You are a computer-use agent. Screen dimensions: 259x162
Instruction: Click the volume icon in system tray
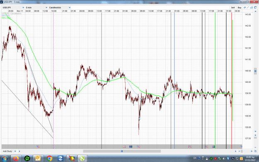[224, 159]
